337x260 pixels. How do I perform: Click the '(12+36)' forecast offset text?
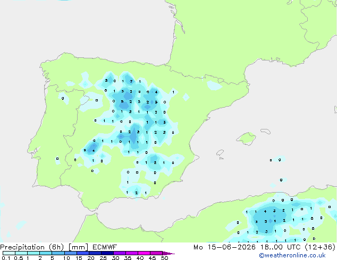click(x=320, y=247)
